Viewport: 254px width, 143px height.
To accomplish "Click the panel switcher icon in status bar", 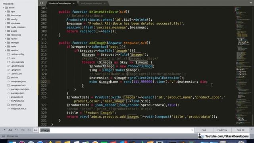I will [4, 136].
